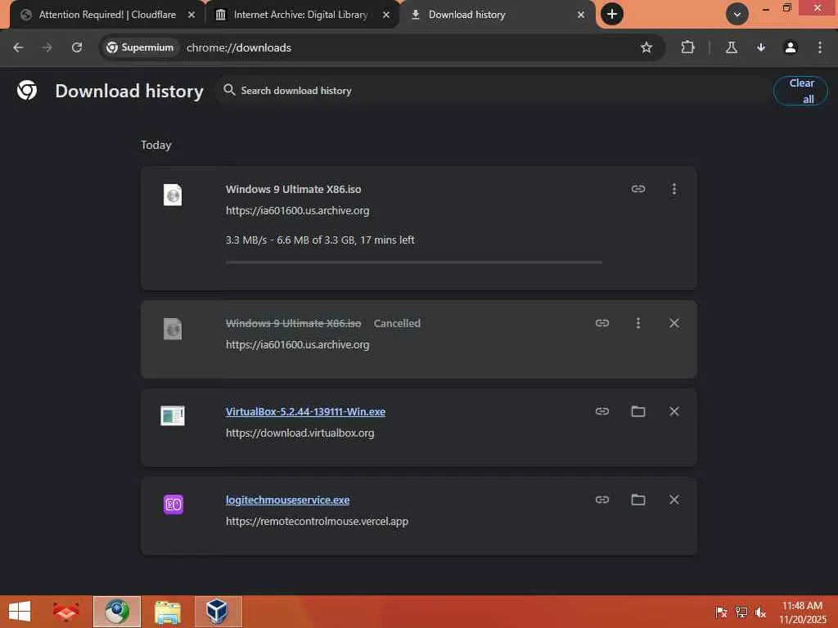This screenshot has width=838, height=628.
Task: Remove the cancelled Windows 9 ISO from list
Action: [674, 322]
